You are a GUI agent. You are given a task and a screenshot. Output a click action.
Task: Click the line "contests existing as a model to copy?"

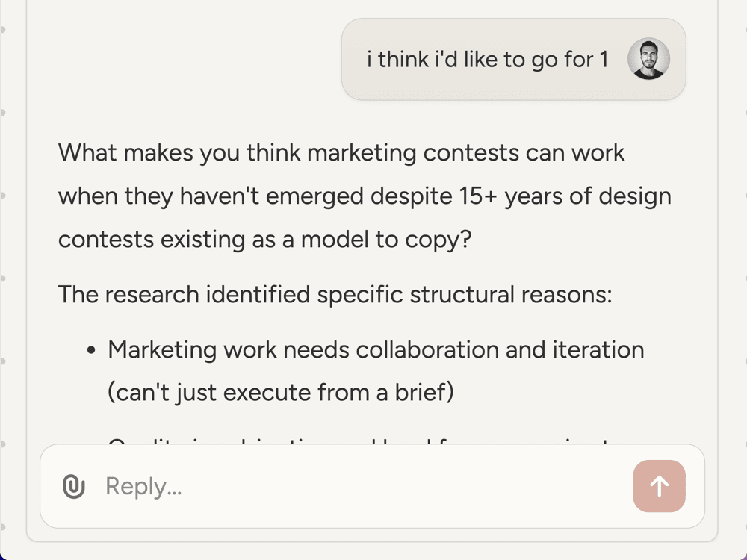(x=265, y=240)
